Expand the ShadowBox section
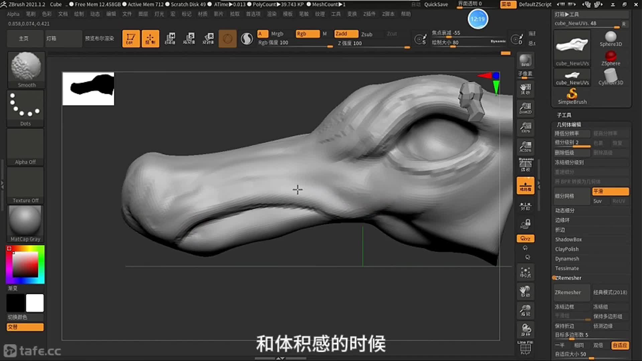Screen dimensions: 642x361 point(568,239)
